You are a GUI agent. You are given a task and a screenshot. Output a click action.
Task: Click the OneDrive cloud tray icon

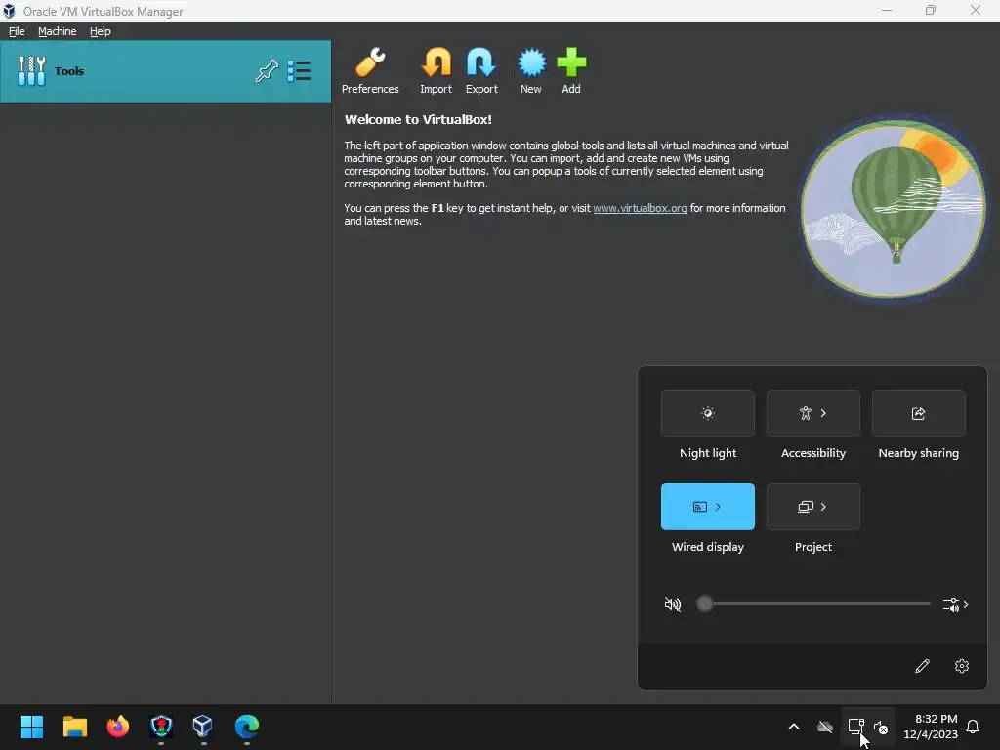[825, 727]
